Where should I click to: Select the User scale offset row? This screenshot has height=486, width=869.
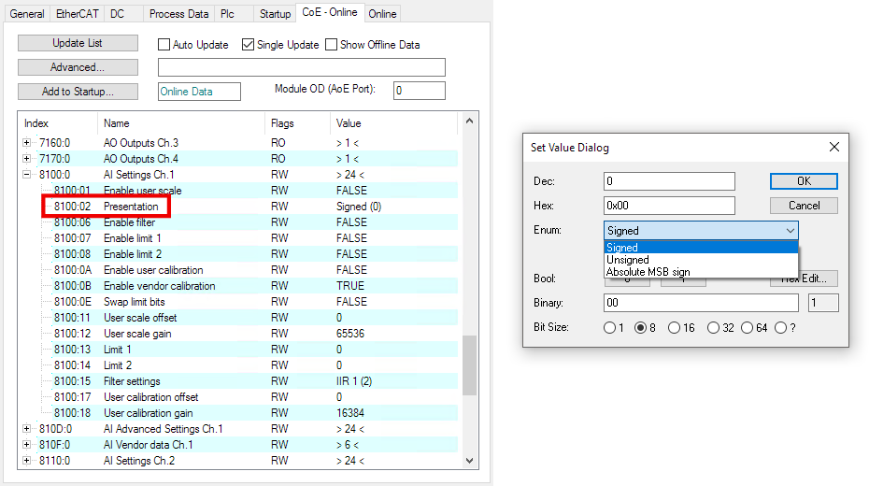pyautogui.click(x=239, y=318)
